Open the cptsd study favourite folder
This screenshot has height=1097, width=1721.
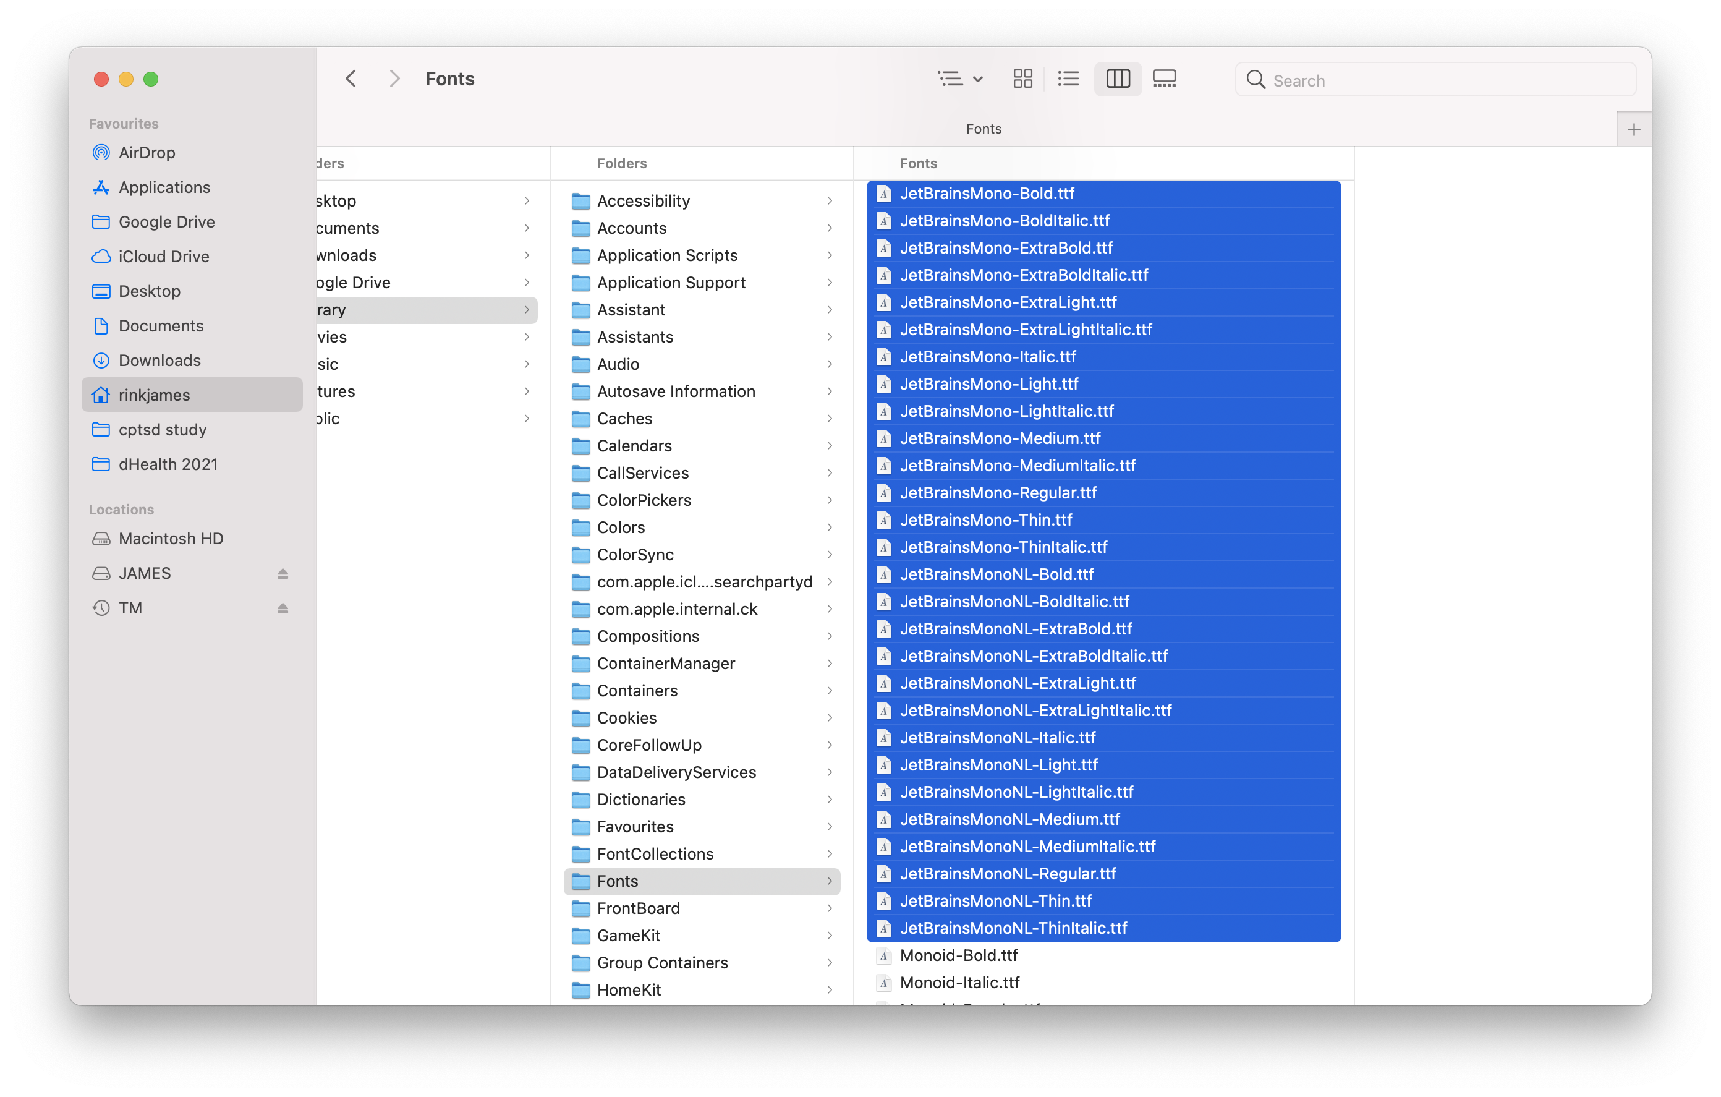(x=163, y=429)
